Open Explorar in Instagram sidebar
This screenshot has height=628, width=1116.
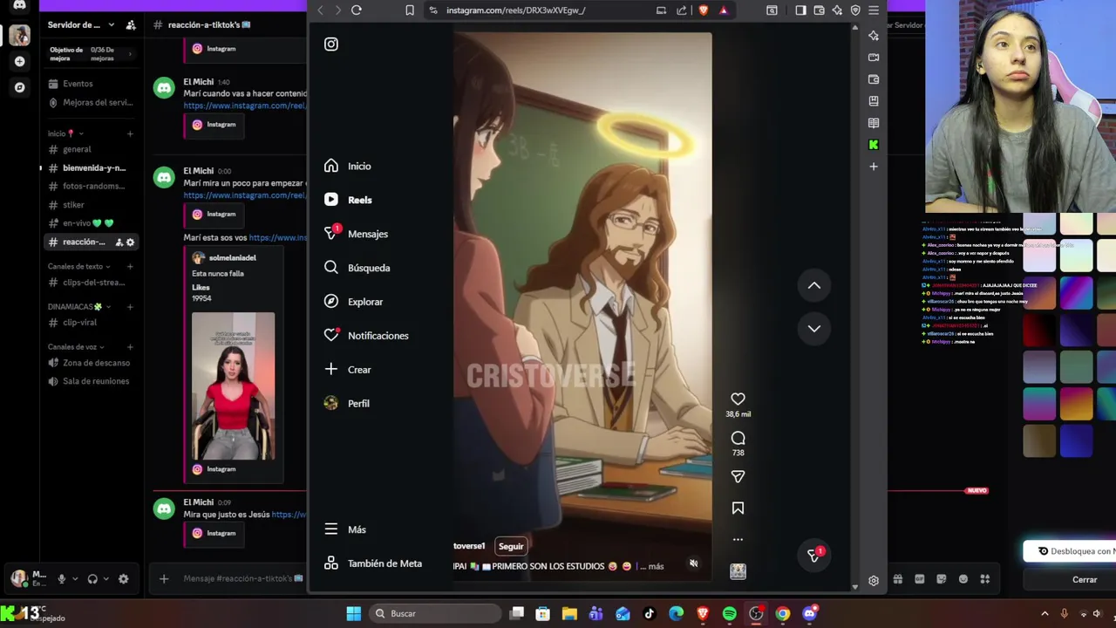click(353, 302)
